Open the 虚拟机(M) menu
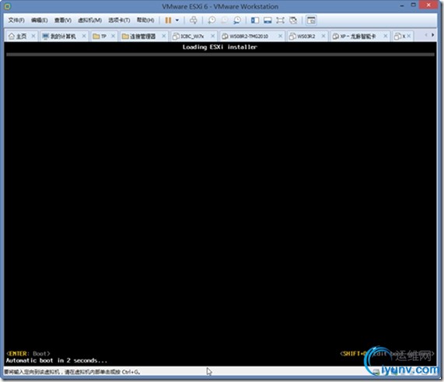The width and height of the screenshot is (444, 382). [x=89, y=20]
